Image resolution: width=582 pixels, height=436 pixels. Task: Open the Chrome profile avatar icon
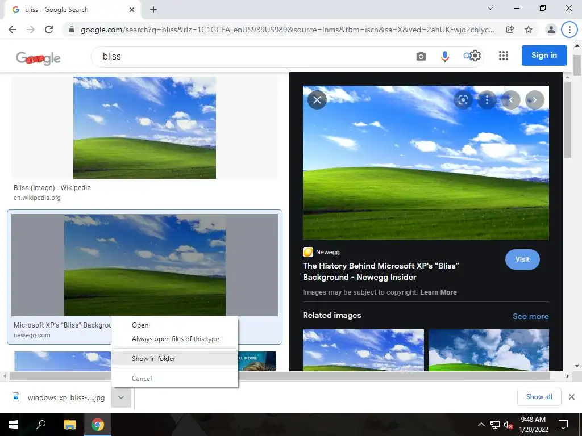(x=551, y=30)
